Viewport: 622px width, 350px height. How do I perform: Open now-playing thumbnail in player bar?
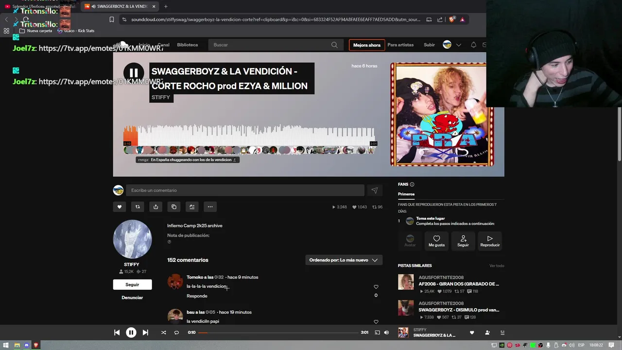[403, 332]
